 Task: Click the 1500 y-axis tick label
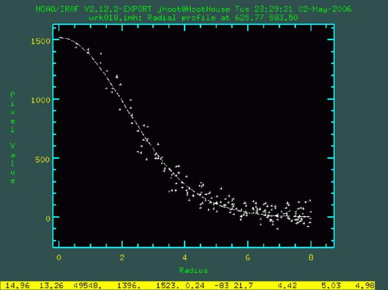(x=41, y=41)
